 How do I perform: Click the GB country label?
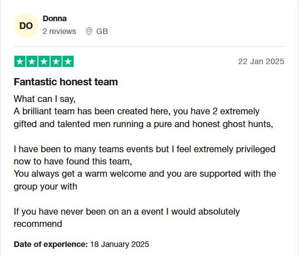[x=102, y=31]
